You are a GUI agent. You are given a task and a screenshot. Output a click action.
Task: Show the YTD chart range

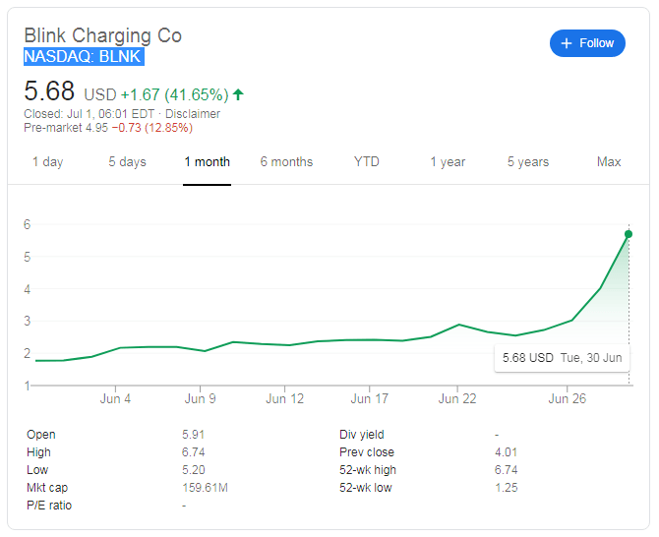(x=367, y=161)
